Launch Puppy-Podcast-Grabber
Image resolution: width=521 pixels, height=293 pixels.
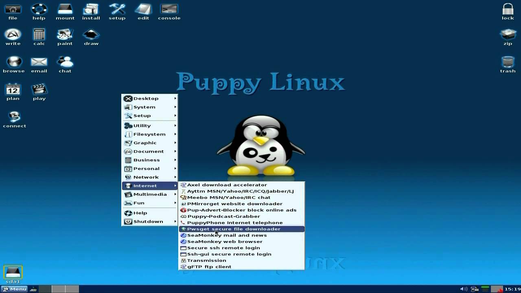(x=242, y=216)
